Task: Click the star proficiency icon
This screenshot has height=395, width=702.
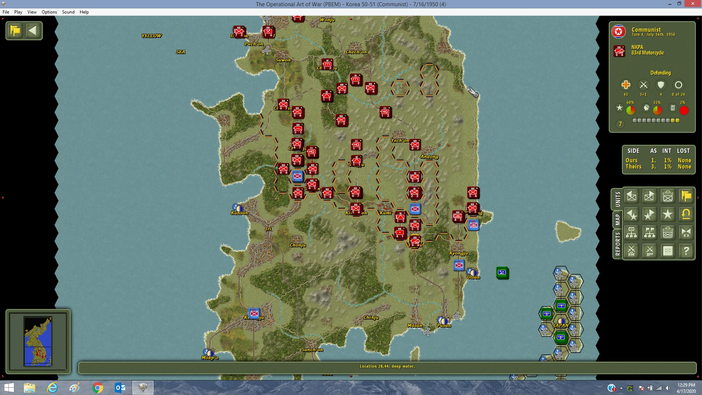Action: (619, 108)
